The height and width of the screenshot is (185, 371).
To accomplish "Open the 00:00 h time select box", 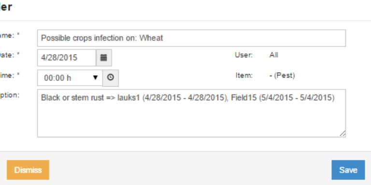I will tap(70, 78).
